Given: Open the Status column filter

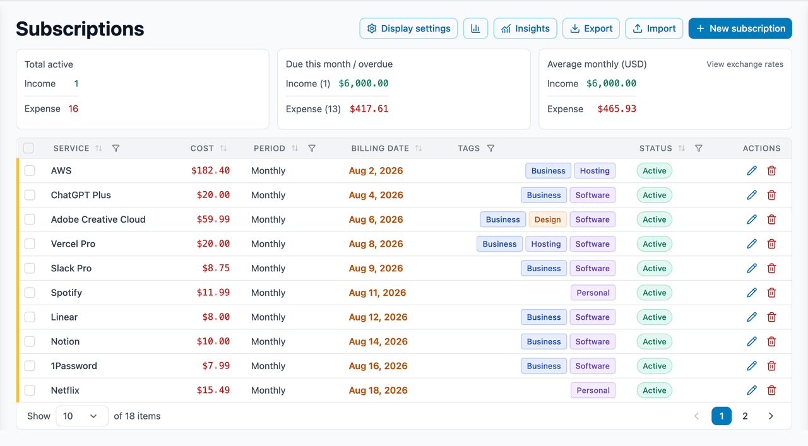Looking at the screenshot, I should pyautogui.click(x=698, y=148).
